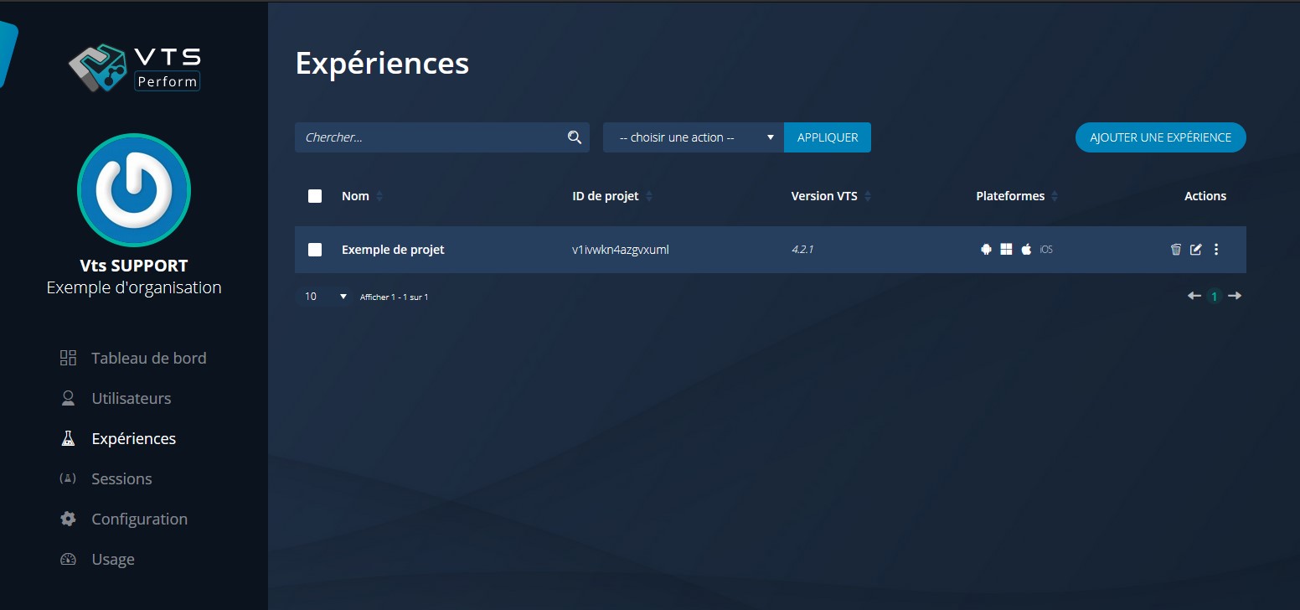Open the choisir une action dropdown
The image size is (1300, 610).
click(694, 137)
